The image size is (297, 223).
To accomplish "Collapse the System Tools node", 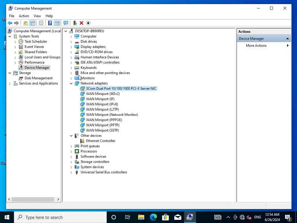I will click(10, 36).
